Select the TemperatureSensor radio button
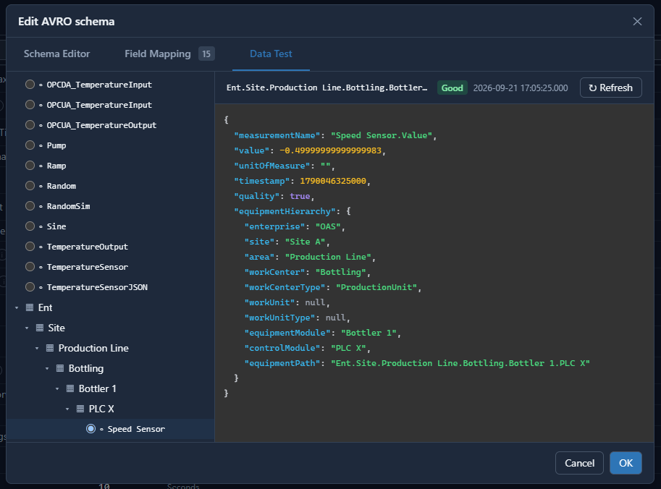The height and width of the screenshot is (489, 661). pyautogui.click(x=30, y=267)
